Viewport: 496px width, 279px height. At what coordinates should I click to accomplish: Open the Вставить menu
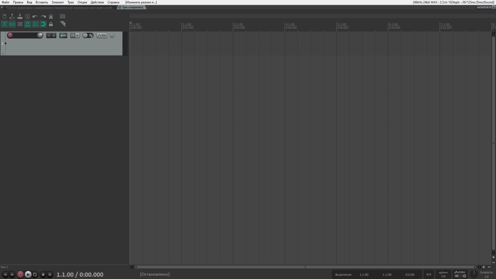[x=42, y=2]
